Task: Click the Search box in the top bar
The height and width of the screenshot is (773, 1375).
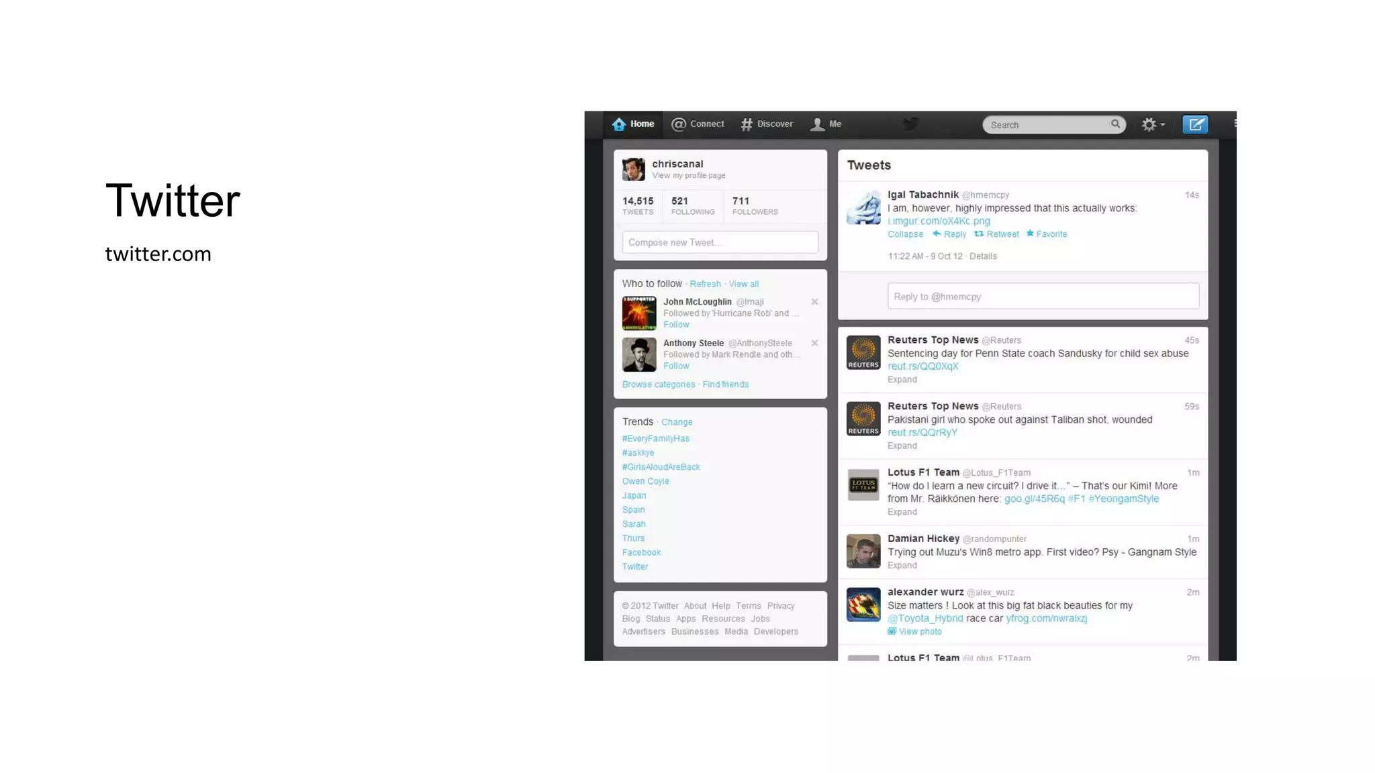Action: click(x=1054, y=125)
